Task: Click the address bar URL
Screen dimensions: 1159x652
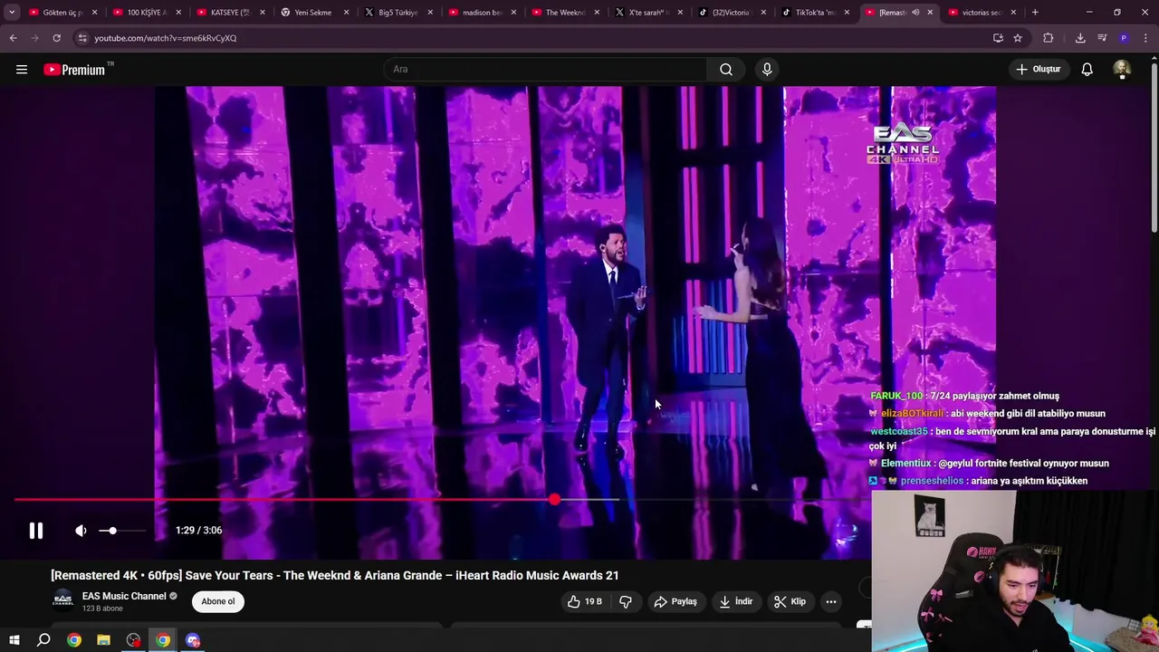Action: coord(166,38)
